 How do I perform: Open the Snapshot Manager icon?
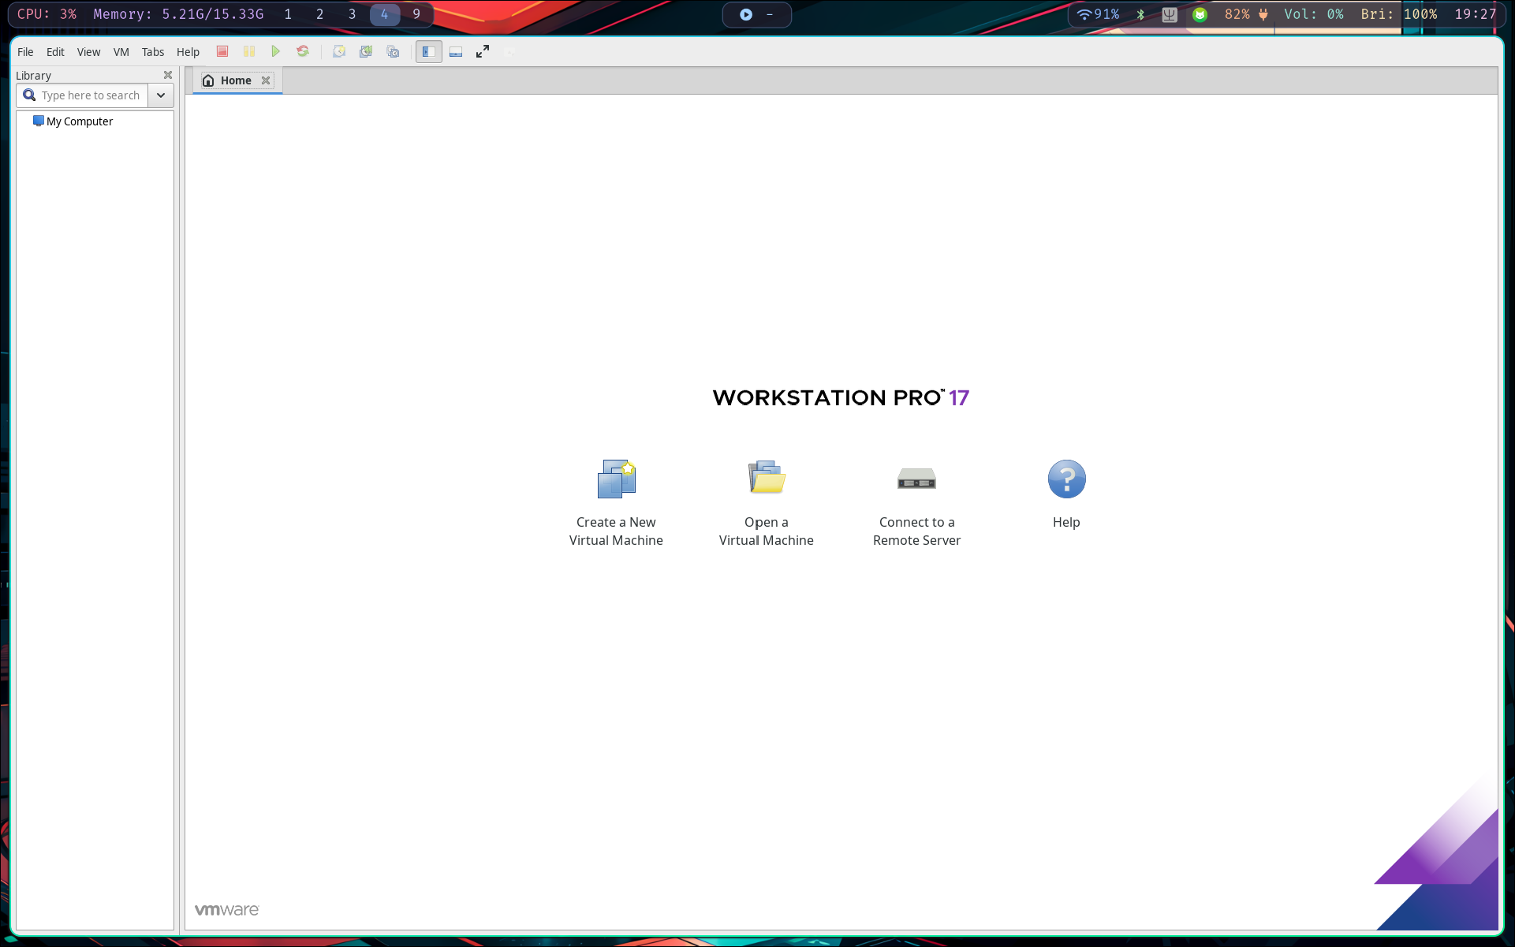(x=393, y=51)
